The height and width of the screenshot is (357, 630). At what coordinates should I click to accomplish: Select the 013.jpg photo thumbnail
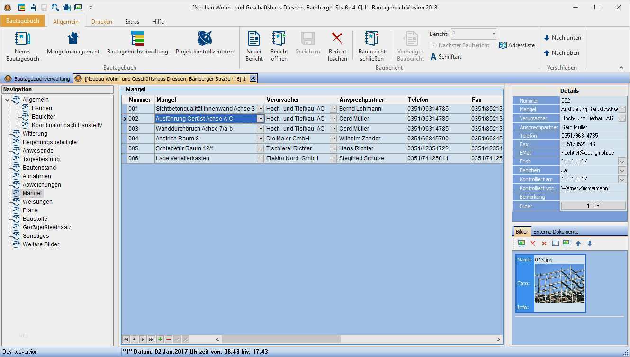coord(559,283)
